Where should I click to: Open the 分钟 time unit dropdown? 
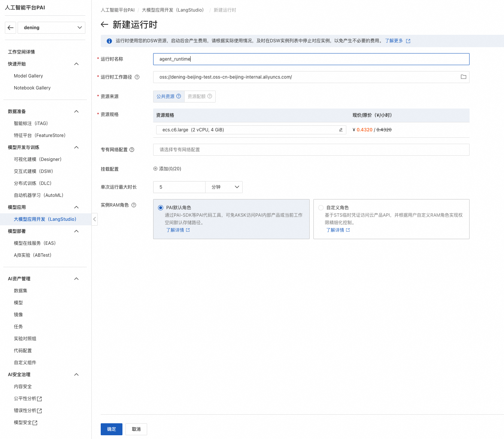(x=224, y=187)
